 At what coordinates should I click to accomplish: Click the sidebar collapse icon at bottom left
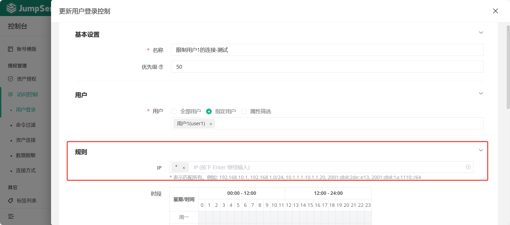click(11, 216)
